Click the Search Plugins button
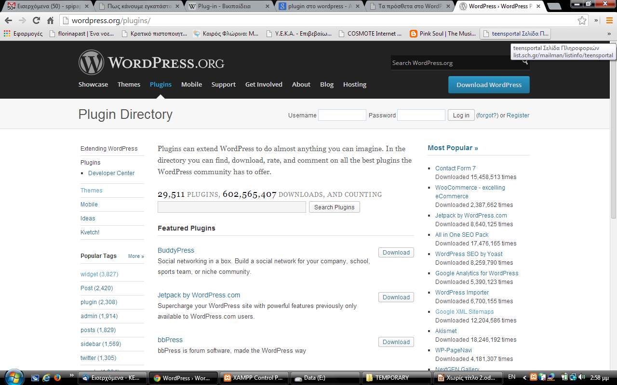617x385 pixels. tap(334, 207)
